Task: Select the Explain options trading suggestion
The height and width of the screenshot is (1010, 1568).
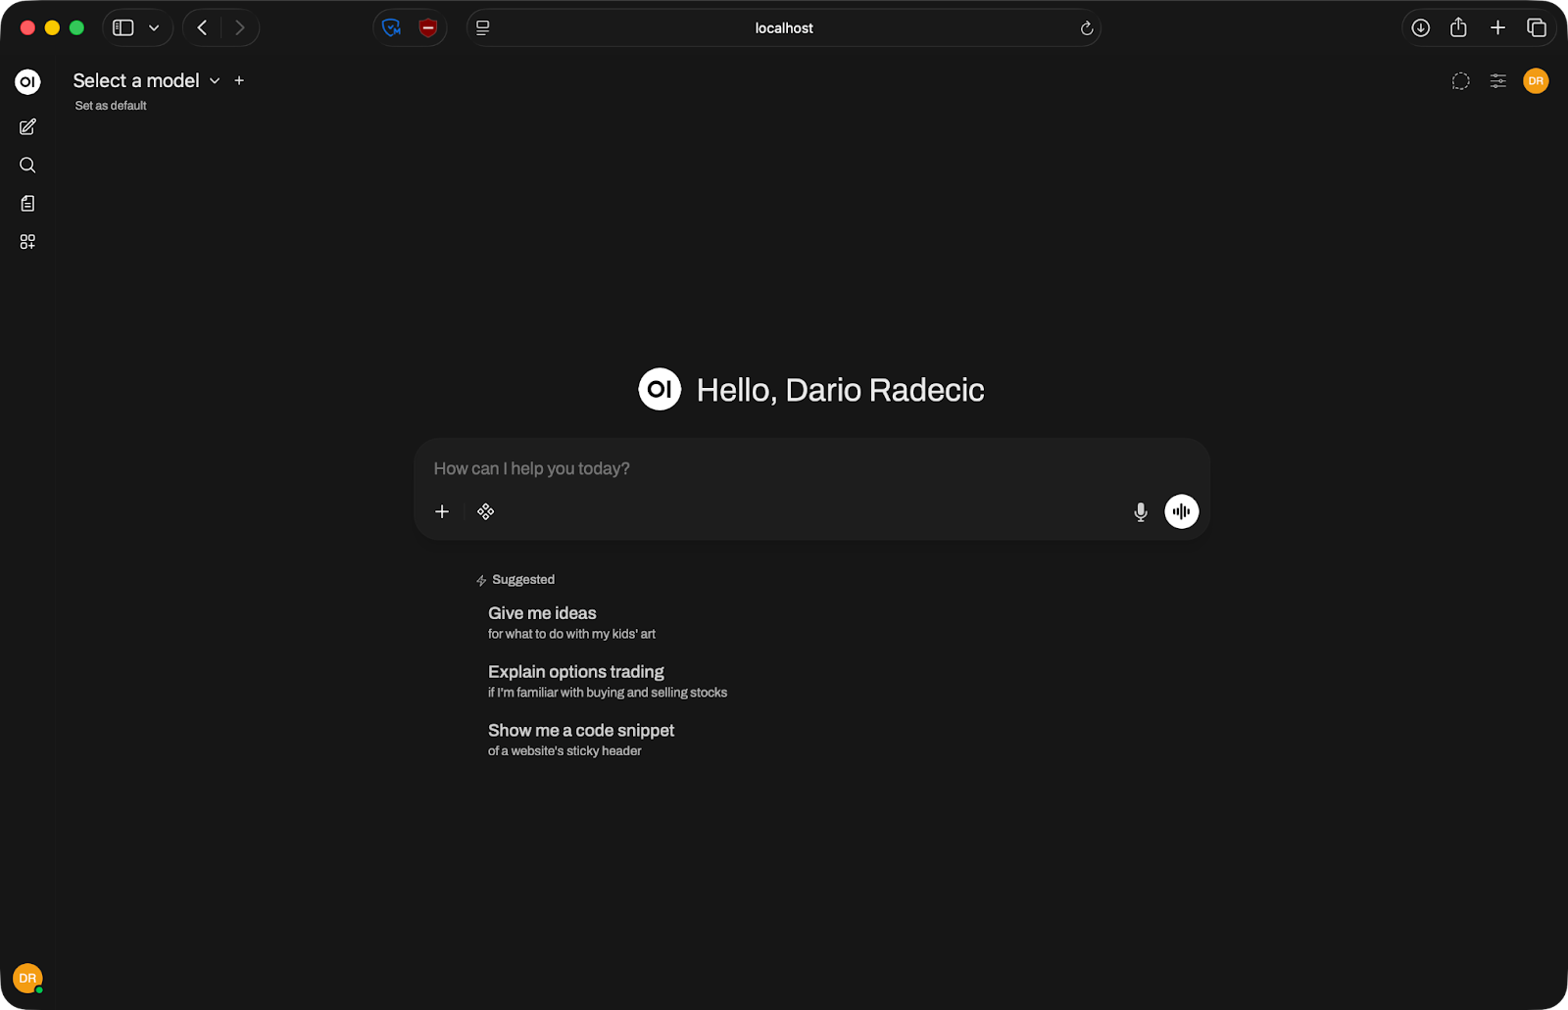Action: click(x=575, y=671)
